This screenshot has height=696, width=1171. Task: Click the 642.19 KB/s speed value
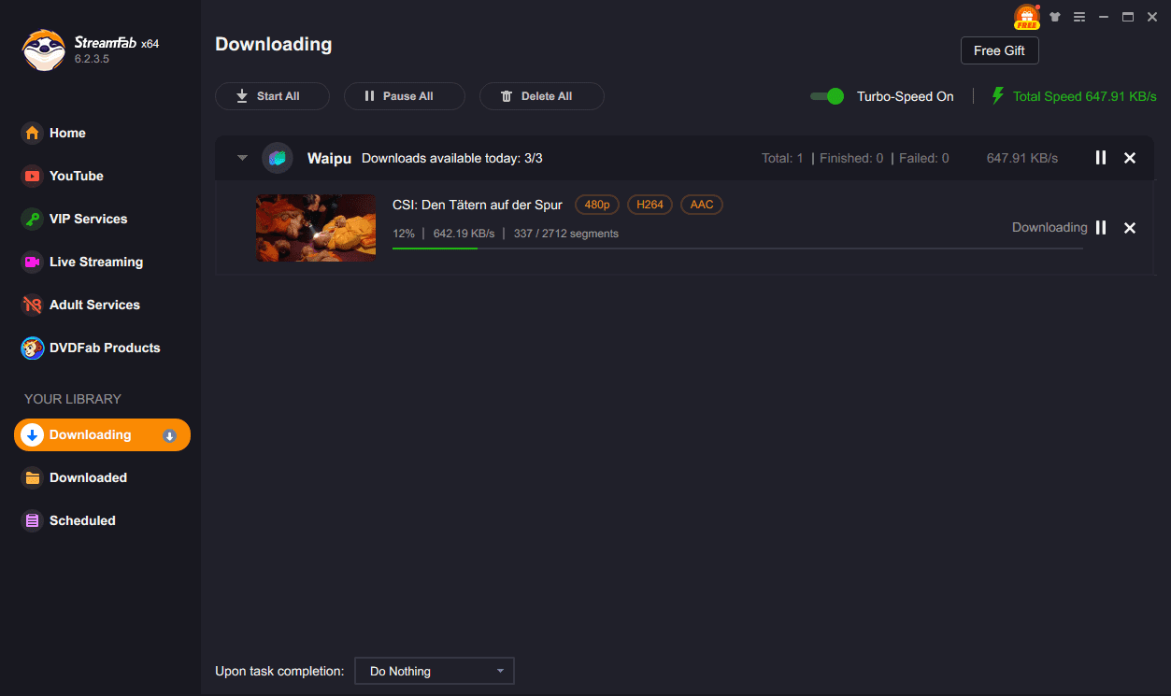[464, 234]
